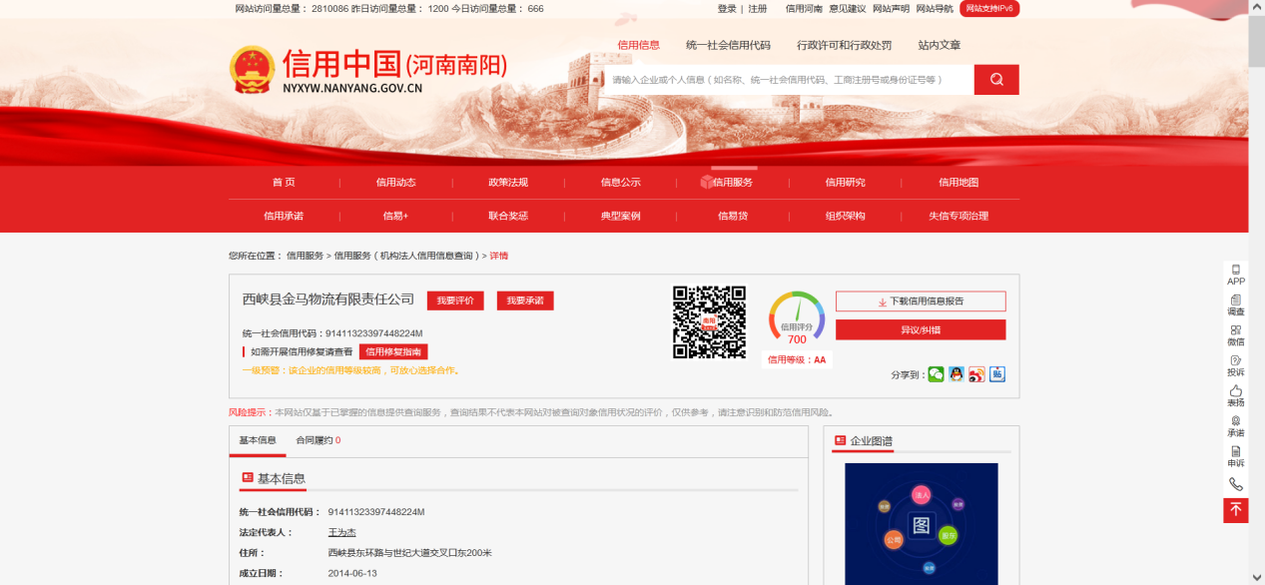Click the national emblem logo
Screen dimensions: 1265x585
click(252, 70)
